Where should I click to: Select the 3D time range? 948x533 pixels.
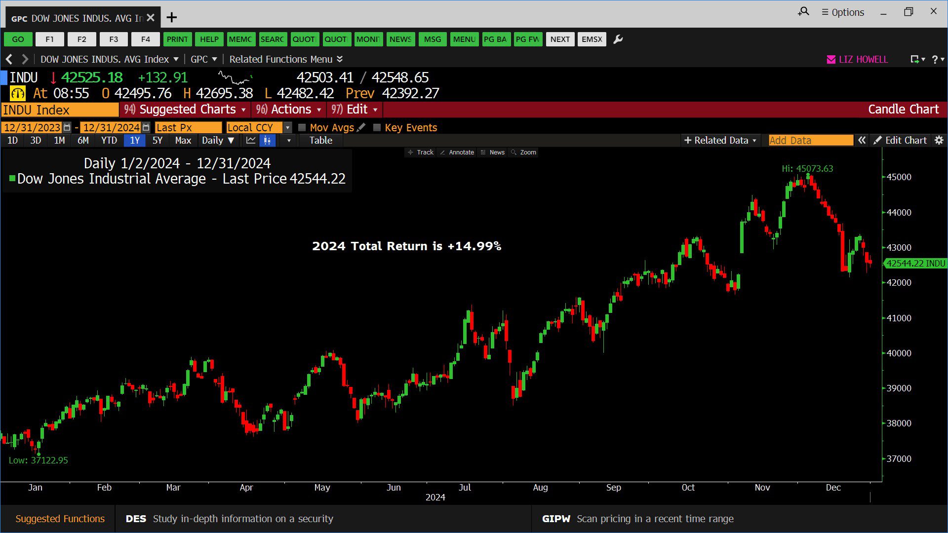[x=36, y=141]
